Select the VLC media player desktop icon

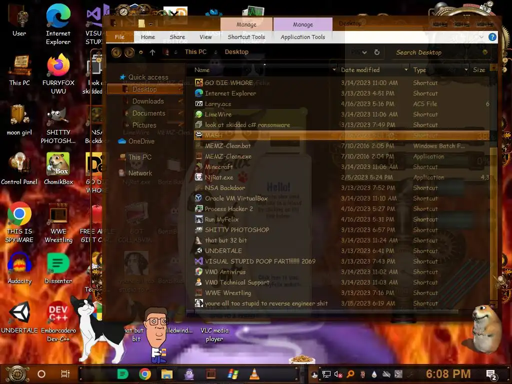(214, 334)
